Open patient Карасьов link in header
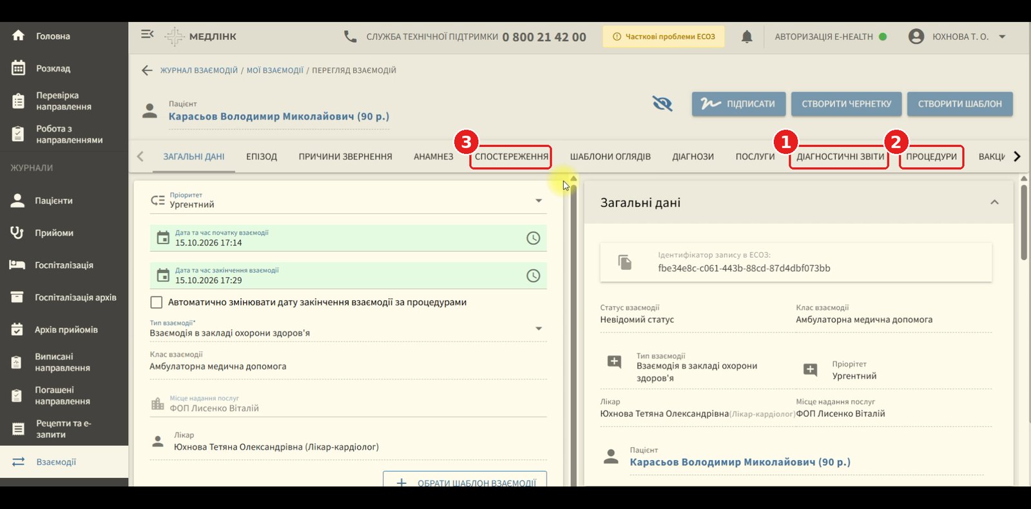Screen dimensions: 1031x509 (278, 117)
